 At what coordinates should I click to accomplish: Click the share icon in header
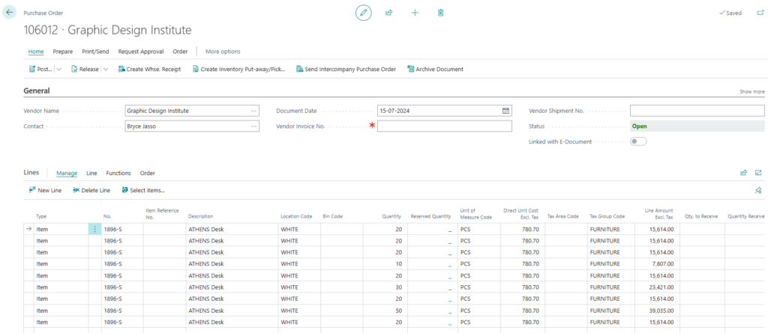coord(389,13)
